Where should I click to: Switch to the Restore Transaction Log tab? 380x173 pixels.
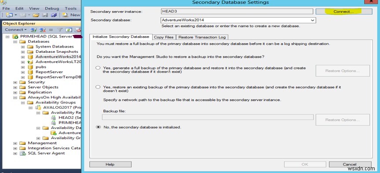[202, 37]
